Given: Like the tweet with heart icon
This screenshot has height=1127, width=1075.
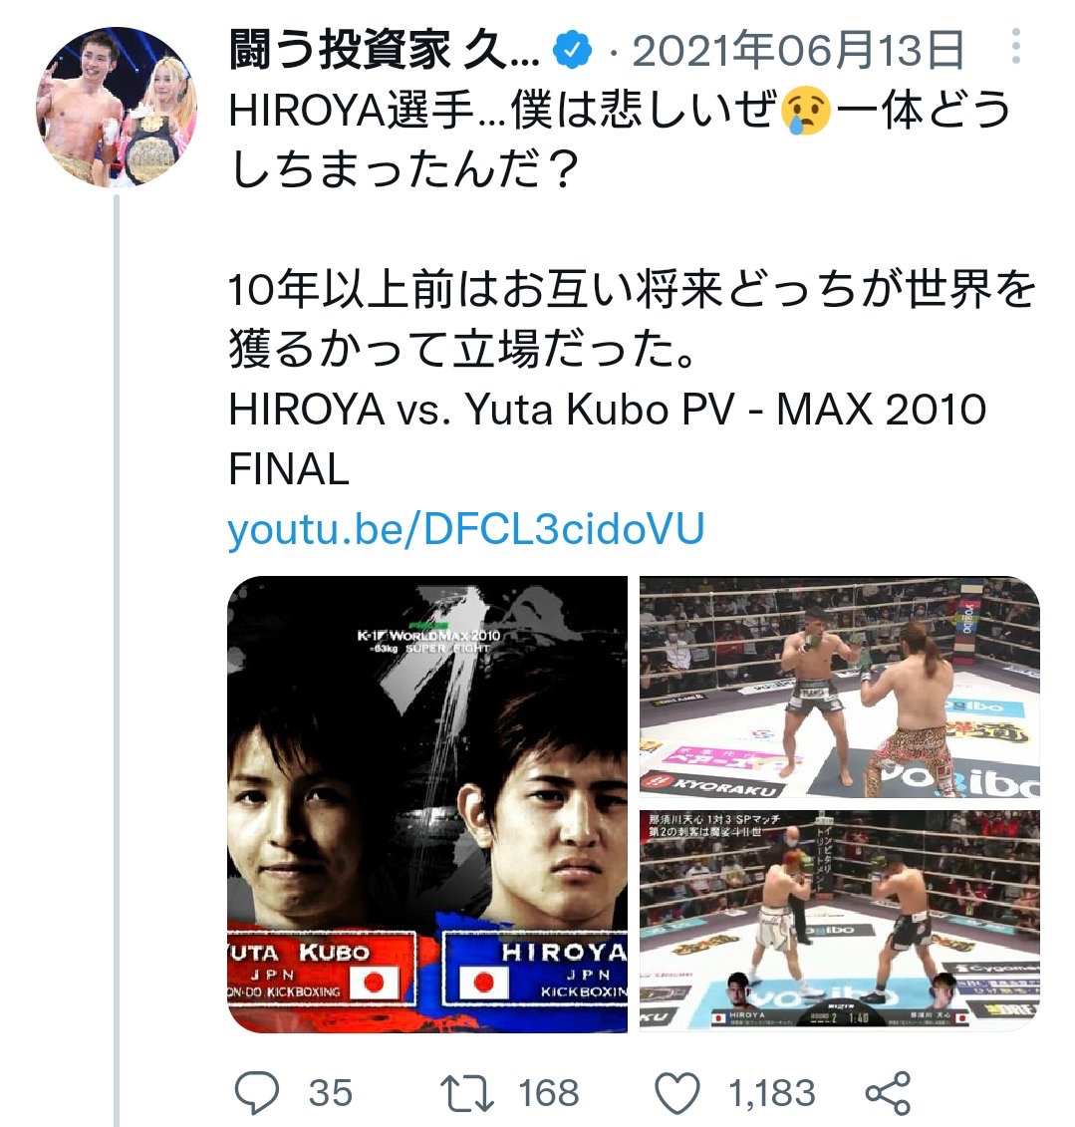Looking at the screenshot, I should point(677,1093).
